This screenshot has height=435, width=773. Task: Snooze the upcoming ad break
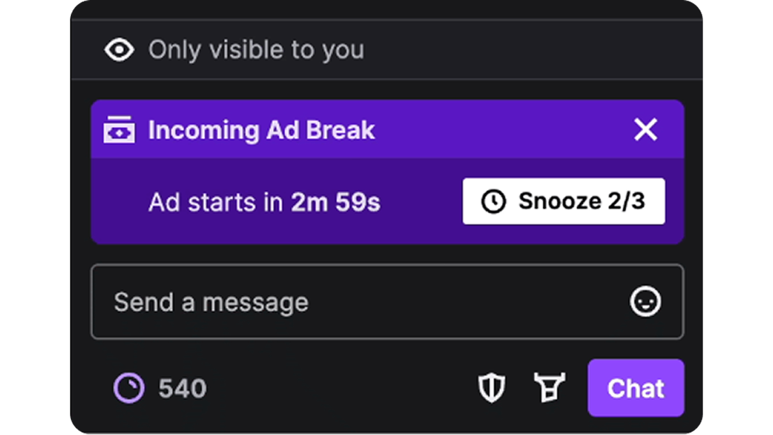pyautogui.click(x=563, y=202)
